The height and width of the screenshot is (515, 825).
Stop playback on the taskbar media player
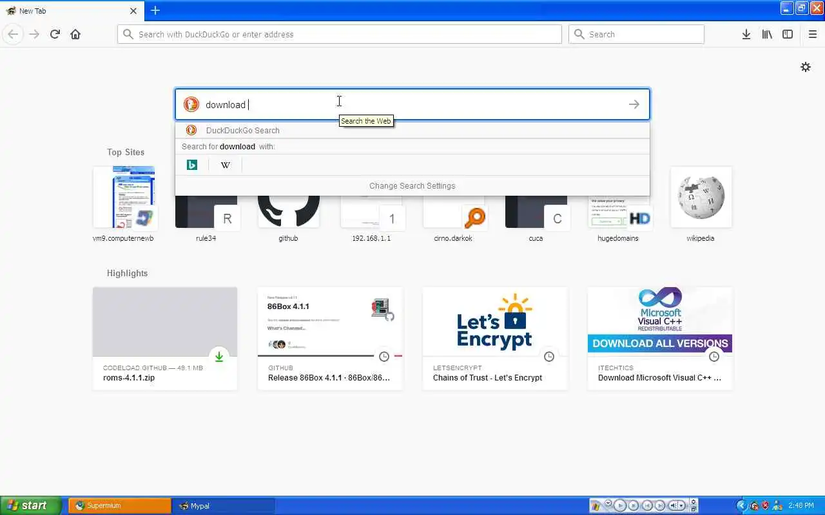[x=634, y=505]
